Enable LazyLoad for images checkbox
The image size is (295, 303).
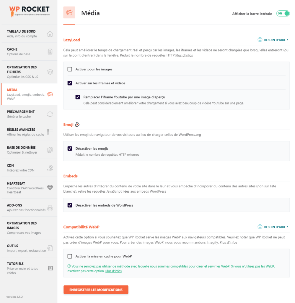click(x=70, y=69)
